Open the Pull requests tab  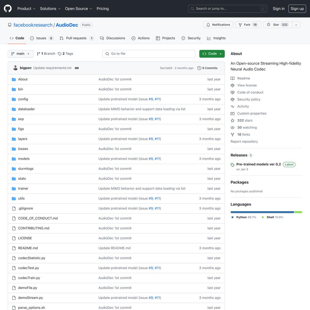(x=77, y=38)
